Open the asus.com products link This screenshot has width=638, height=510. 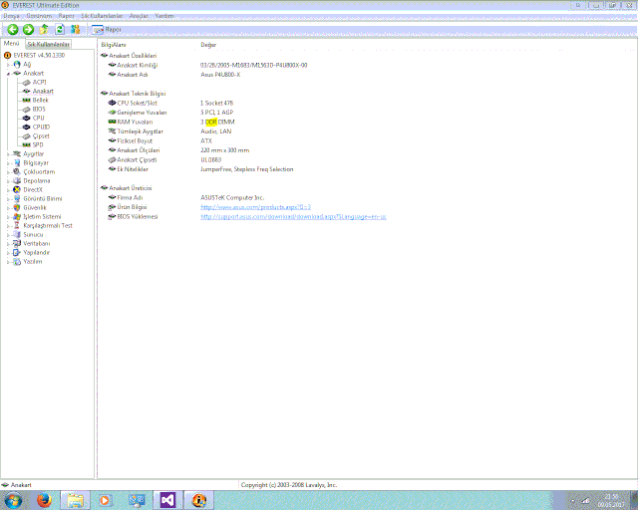(x=255, y=207)
